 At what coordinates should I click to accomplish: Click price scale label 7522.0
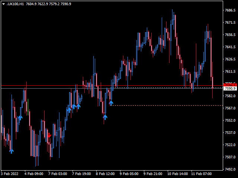(x=230, y=145)
